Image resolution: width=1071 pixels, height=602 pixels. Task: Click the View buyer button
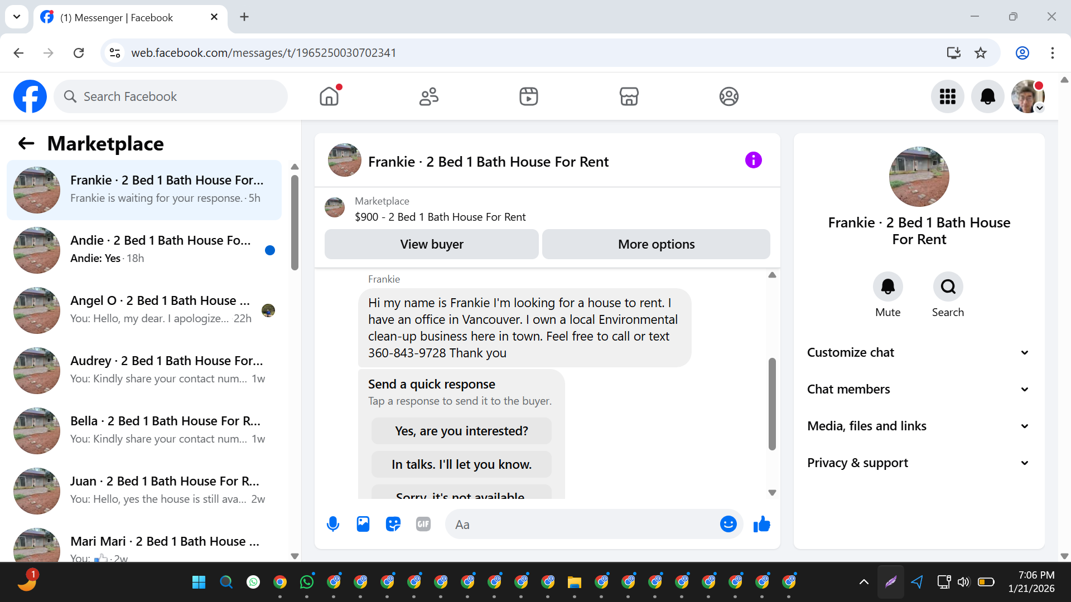(431, 244)
